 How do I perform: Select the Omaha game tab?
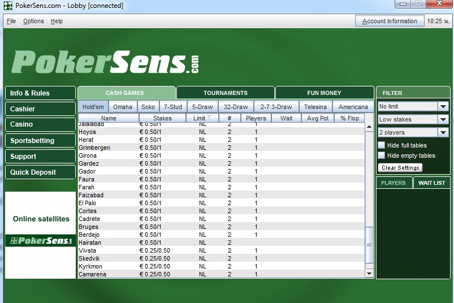123,107
